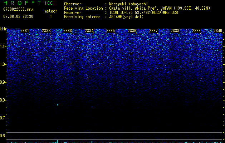Image resolution: width=225 pixels, height=143 pixels.
Task: Click the A504HB(yagi 4el) antenna text
Action: point(126,17)
